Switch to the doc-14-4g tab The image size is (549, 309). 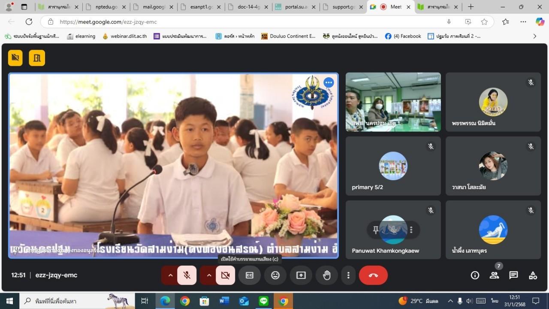pyautogui.click(x=247, y=7)
